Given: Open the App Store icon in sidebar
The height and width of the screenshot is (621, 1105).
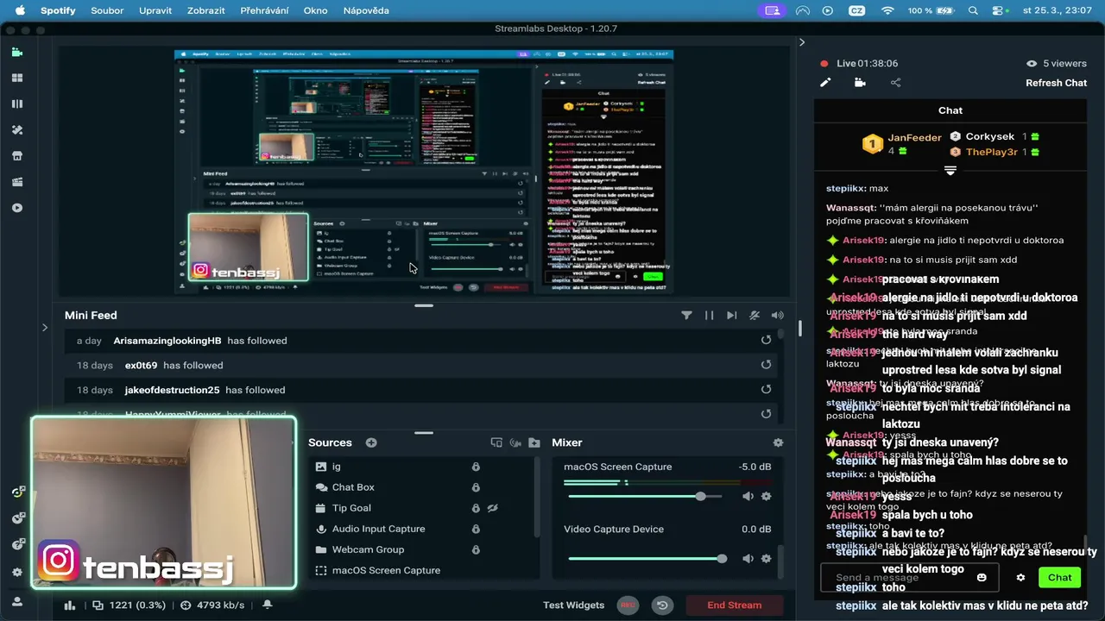Looking at the screenshot, I should tap(17, 156).
